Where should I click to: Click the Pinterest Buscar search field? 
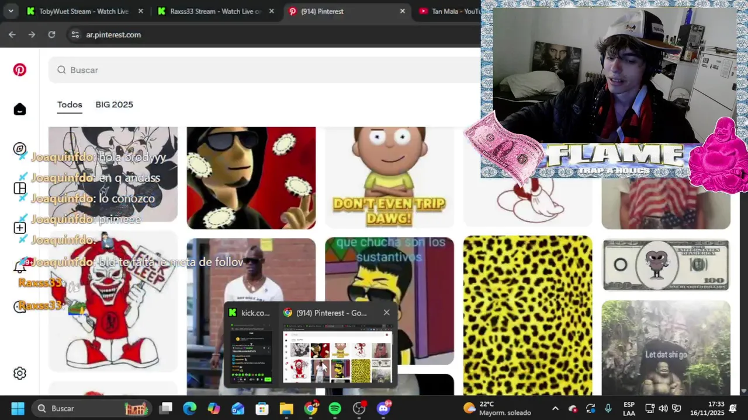[x=264, y=70]
